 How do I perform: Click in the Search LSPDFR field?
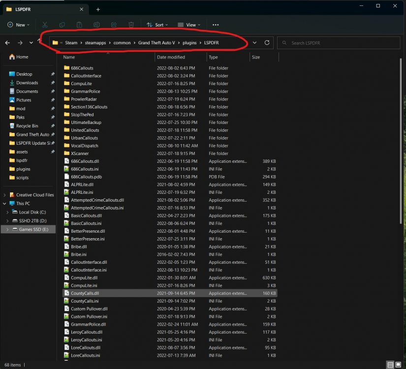[339, 43]
